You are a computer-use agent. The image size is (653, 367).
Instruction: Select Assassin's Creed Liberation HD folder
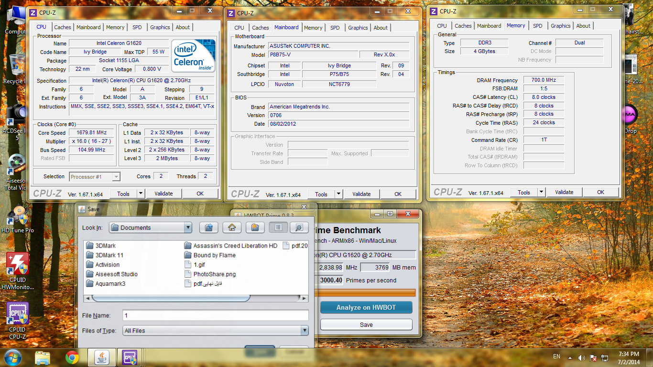point(230,246)
